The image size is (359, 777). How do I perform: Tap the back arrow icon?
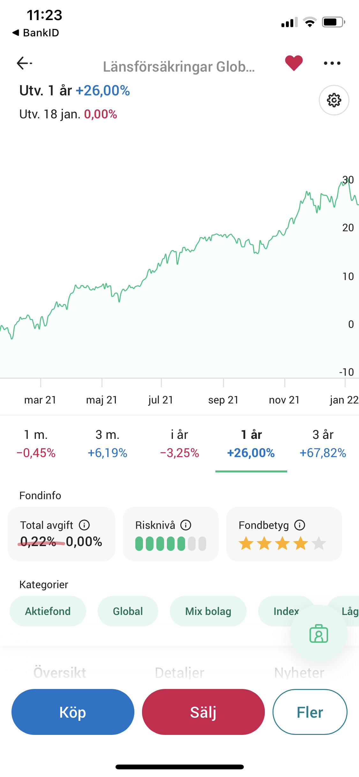(x=24, y=63)
